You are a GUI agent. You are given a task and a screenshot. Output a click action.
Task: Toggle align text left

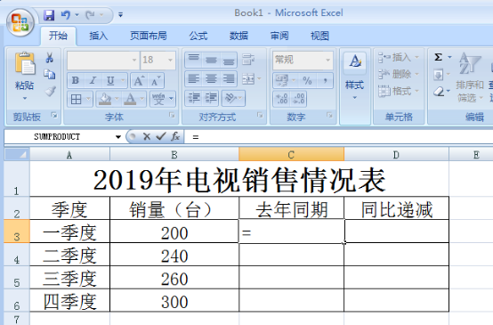coord(194,78)
